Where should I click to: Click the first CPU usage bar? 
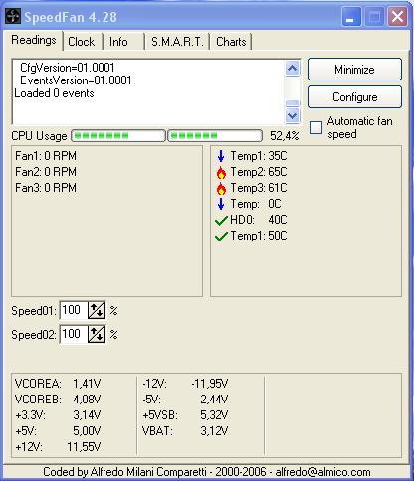point(118,135)
